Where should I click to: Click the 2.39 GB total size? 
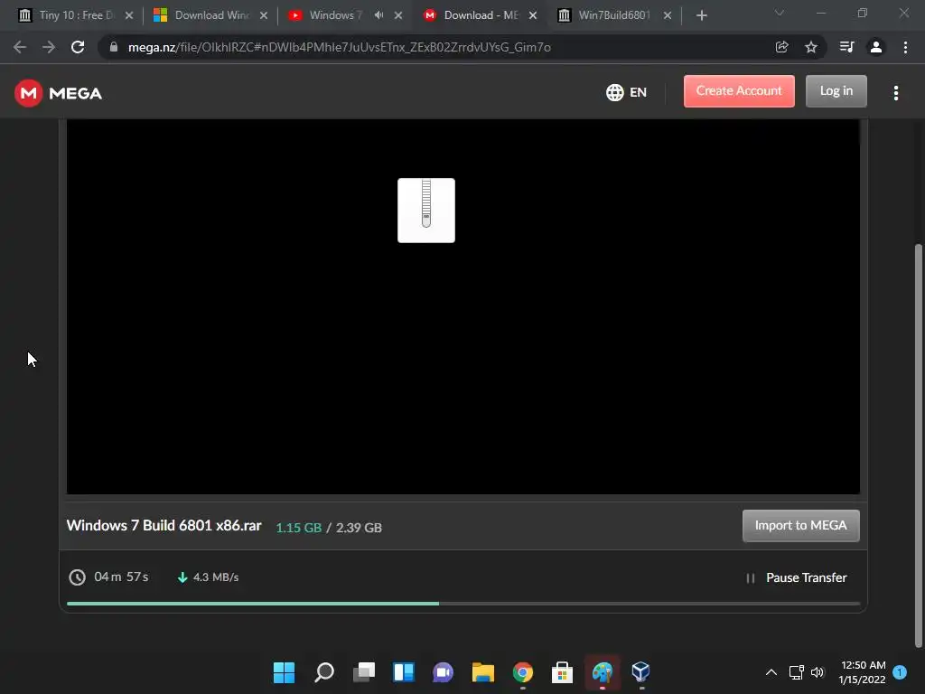[359, 528]
